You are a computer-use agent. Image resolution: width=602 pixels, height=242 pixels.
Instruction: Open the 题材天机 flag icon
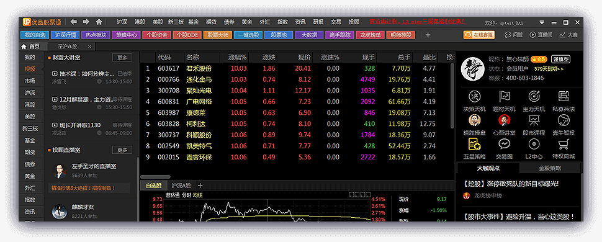(x=504, y=96)
